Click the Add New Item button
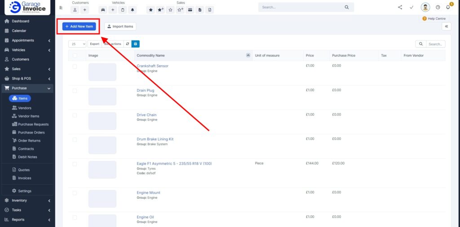This screenshot has width=460, height=227. [79, 27]
